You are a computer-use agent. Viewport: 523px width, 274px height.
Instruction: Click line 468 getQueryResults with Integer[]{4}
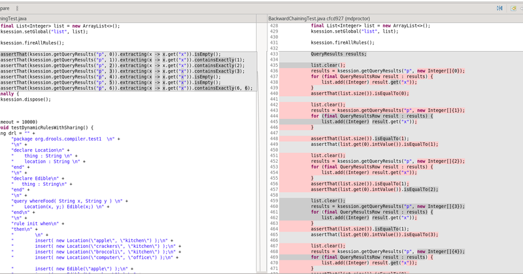point(388,252)
